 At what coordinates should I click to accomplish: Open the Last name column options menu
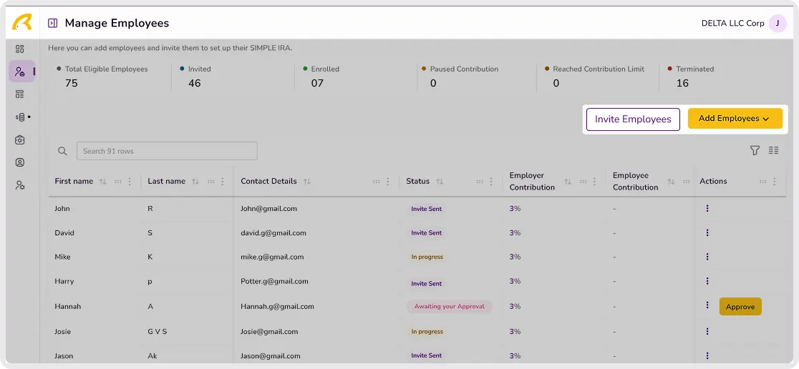tap(223, 182)
